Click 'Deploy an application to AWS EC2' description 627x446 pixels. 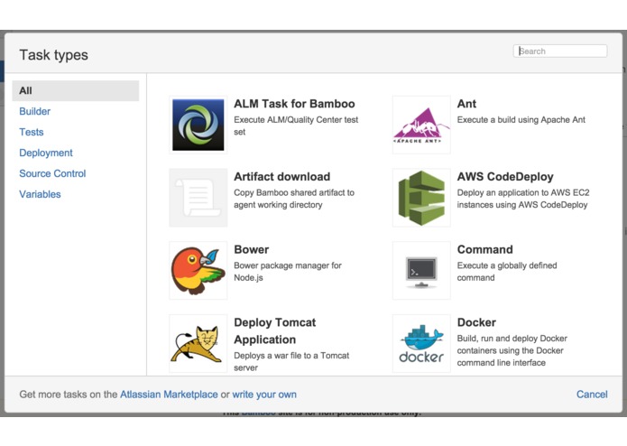523,199
